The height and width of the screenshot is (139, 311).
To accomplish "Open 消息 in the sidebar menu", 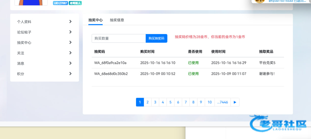I will coord(21,63).
